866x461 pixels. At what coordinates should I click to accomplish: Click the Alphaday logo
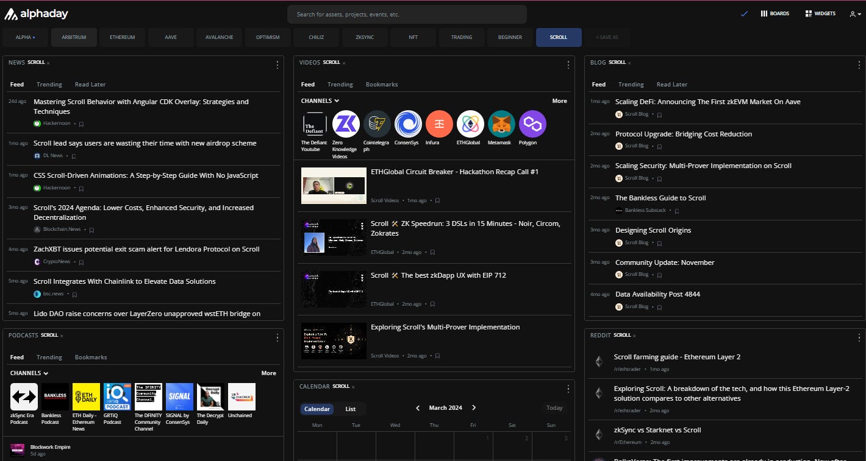(x=37, y=14)
